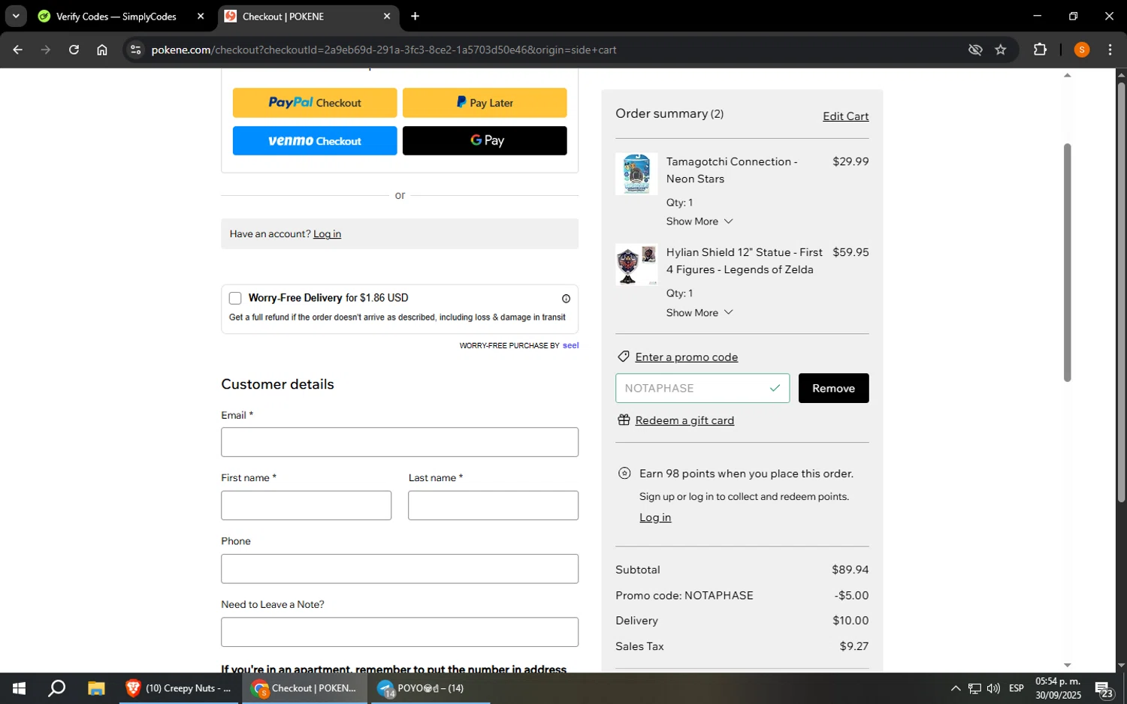The width and height of the screenshot is (1127, 704).
Task: Open the browser extensions menu
Action: [1040, 50]
